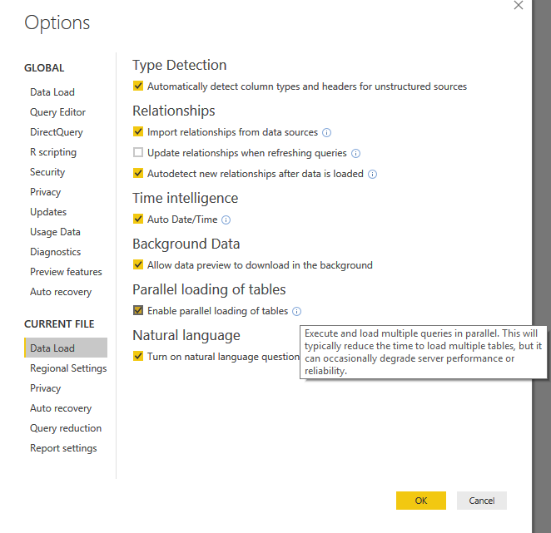Open Global Data Load settings

pyautogui.click(x=52, y=92)
